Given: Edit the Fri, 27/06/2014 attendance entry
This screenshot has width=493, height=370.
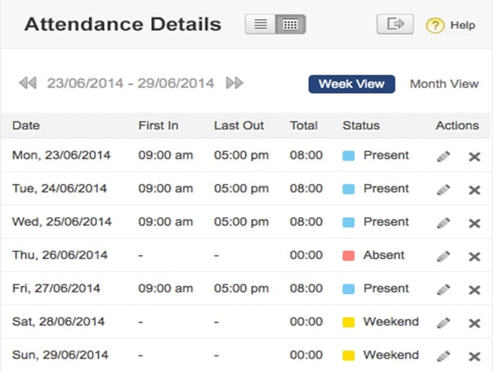Looking at the screenshot, I should [443, 290].
